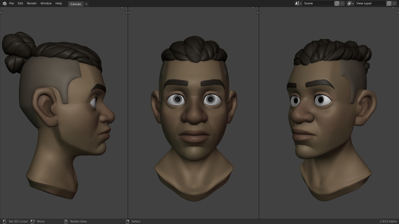Image resolution: width=399 pixels, height=224 pixels.
Task: Open the Help menu
Action: pos(58,3)
